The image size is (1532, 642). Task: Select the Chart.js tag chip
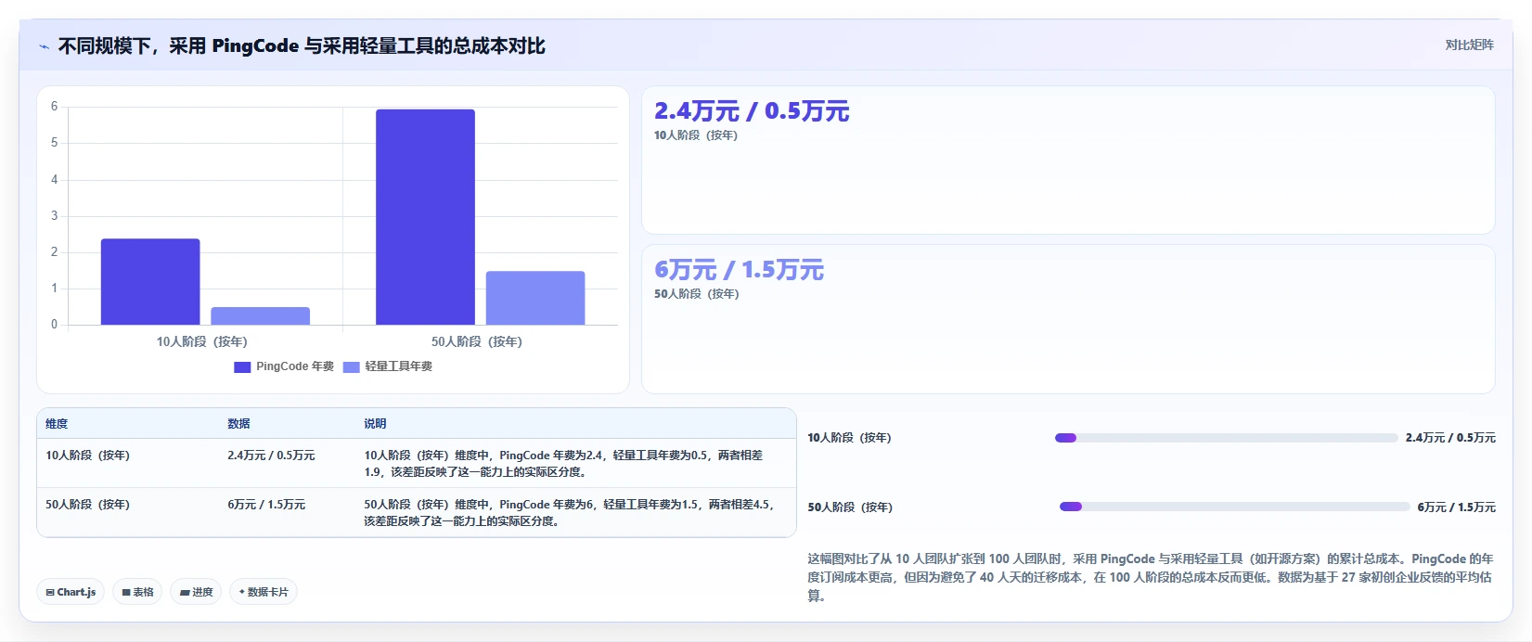[71, 592]
